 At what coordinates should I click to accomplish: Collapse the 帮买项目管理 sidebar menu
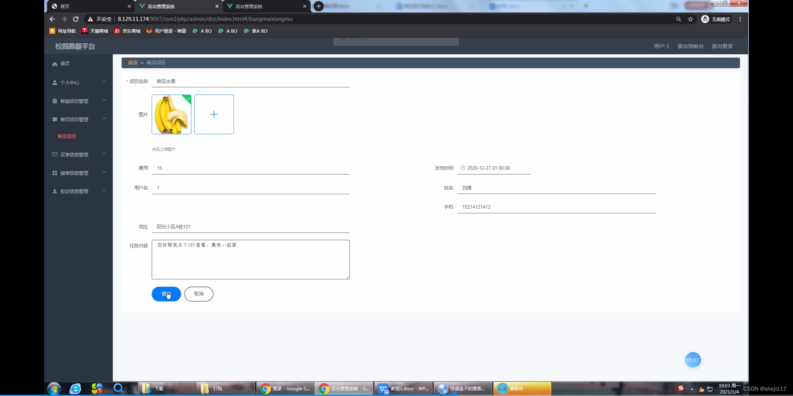click(78, 119)
